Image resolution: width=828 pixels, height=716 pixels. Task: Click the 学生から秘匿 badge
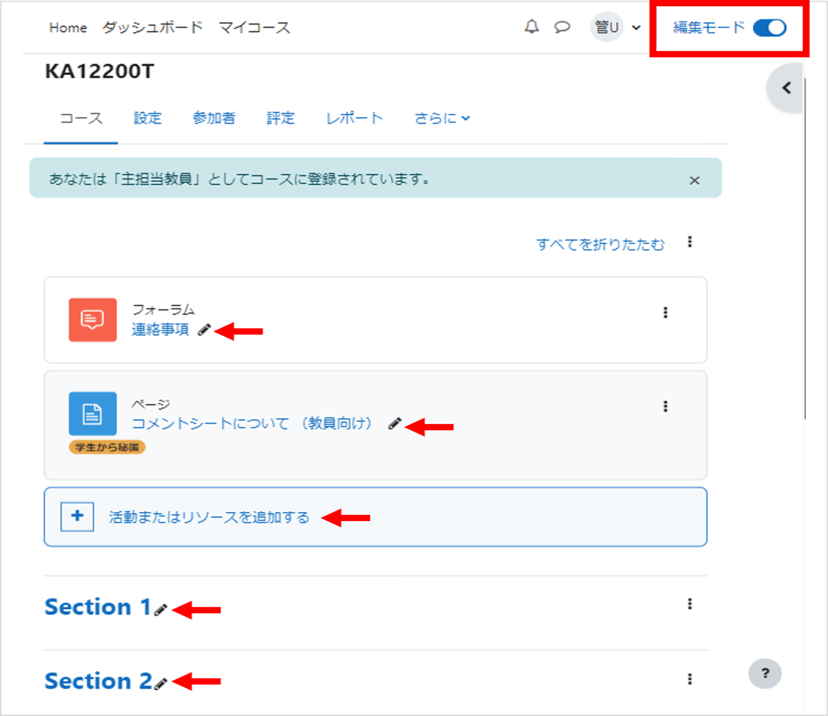107,447
